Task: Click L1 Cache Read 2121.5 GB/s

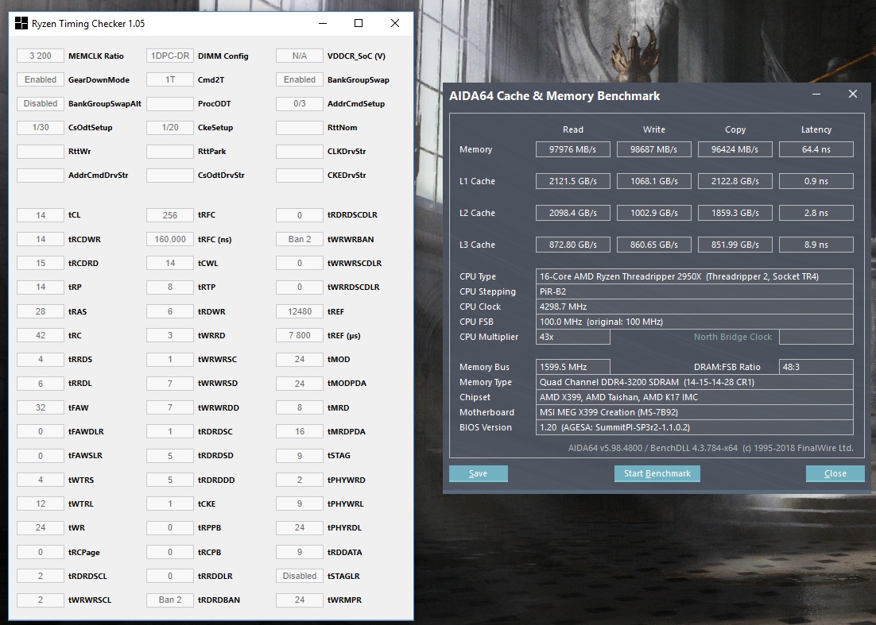Action: (572, 181)
